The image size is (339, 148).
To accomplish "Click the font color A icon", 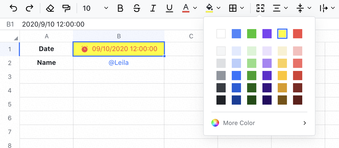I will 186,8.
